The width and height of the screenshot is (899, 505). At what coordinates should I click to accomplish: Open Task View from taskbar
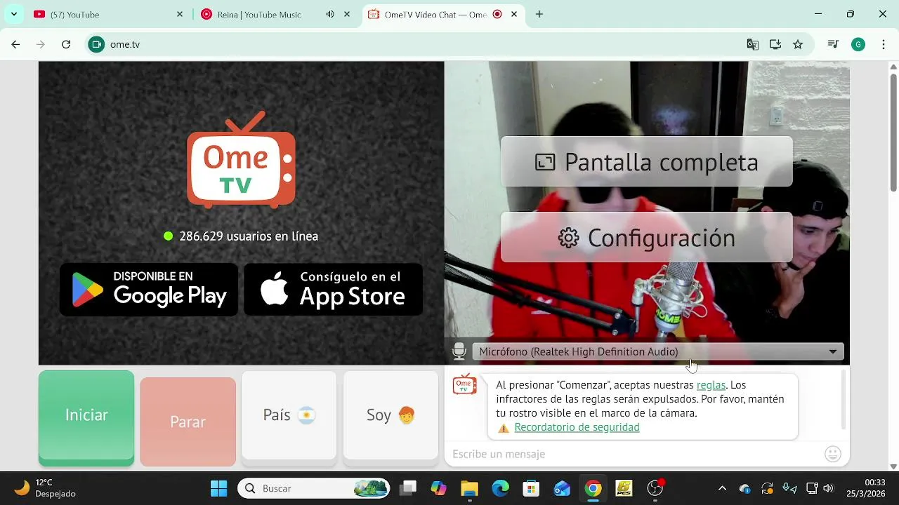408,488
